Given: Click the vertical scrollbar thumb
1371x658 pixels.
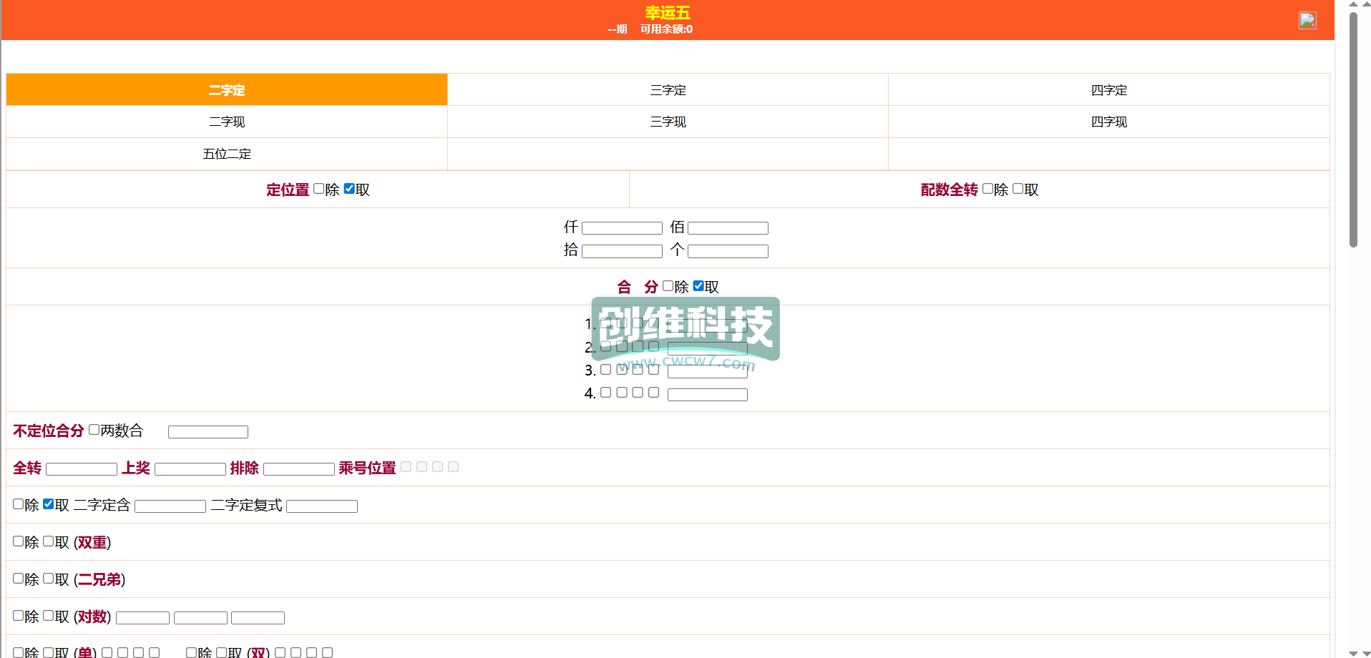Looking at the screenshot, I should (1353, 129).
